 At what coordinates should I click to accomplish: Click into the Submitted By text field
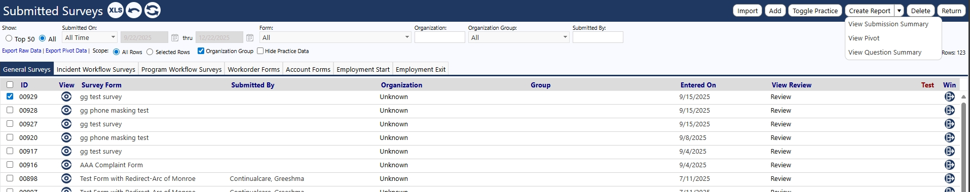pyautogui.click(x=598, y=37)
